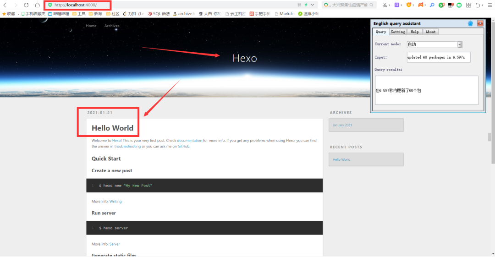495x257 pixels.
Task: Click the hexo new code block
Action: (204, 186)
